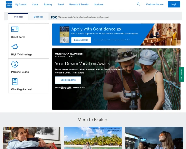Open the Give Feedback side tab

click(182, 74)
